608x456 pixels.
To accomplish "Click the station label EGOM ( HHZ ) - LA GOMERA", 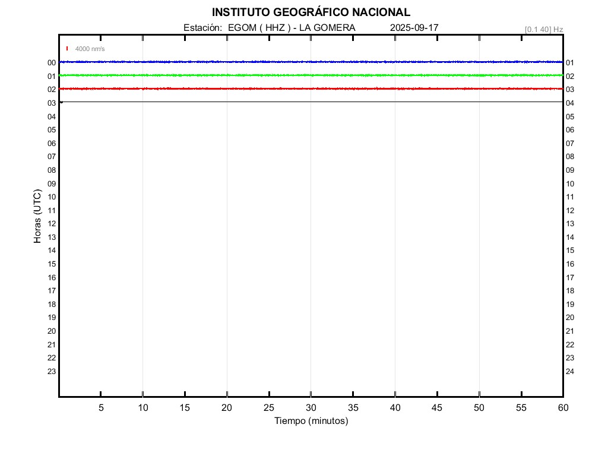I will (x=292, y=28).
